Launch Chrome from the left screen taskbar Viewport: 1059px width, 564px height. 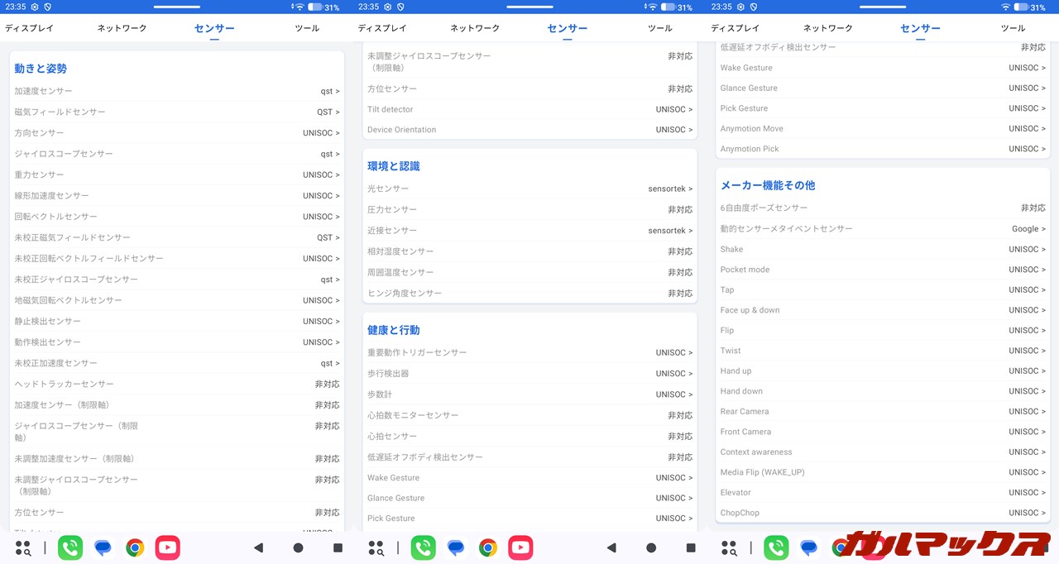135,547
